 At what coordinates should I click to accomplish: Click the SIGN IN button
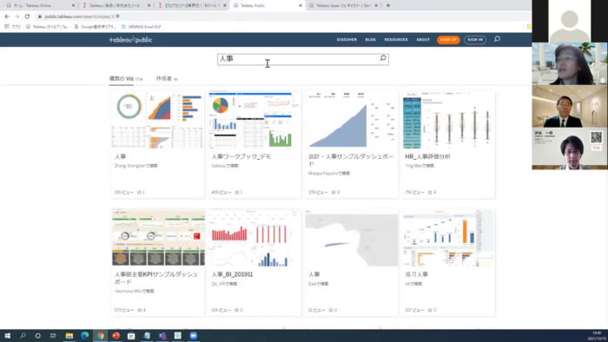pos(475,40)
